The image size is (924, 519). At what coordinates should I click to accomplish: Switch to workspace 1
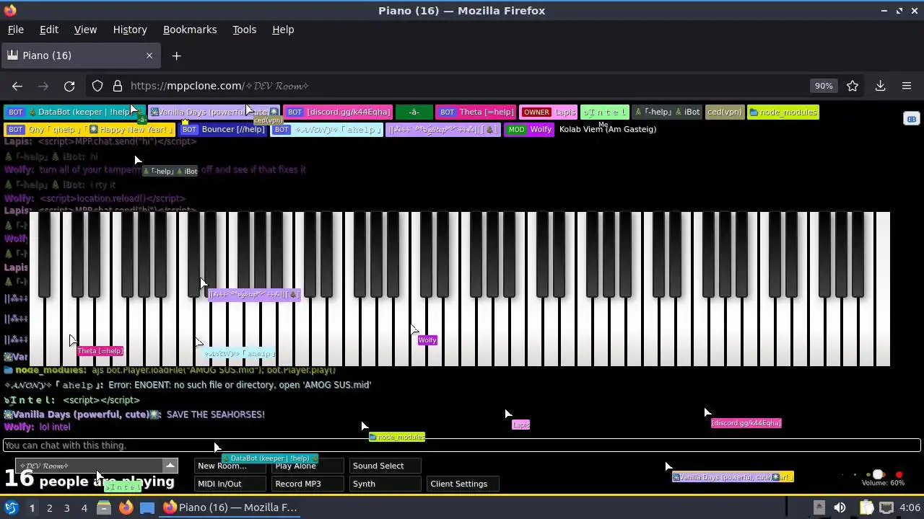(32, 507)
